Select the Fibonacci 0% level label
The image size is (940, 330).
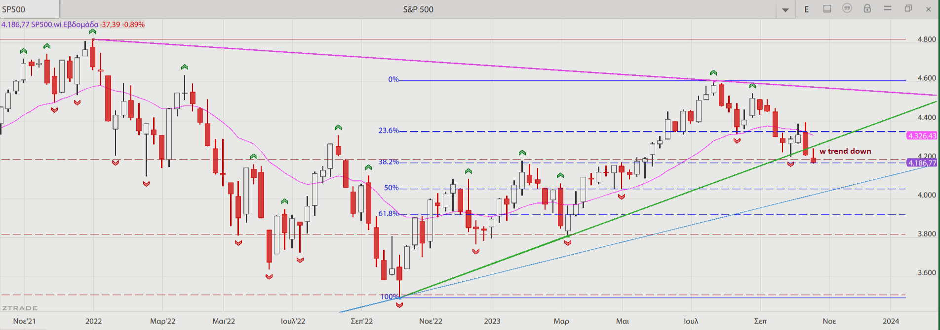click(x=393, y=79)
